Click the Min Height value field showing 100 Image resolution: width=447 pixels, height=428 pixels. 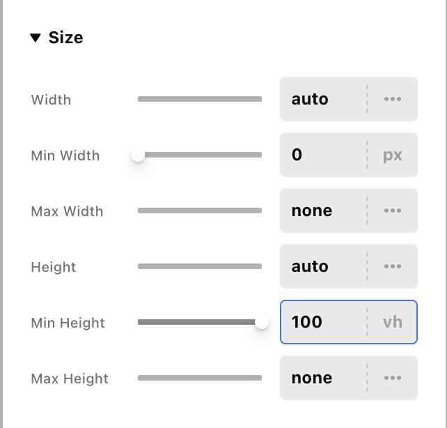322,322
